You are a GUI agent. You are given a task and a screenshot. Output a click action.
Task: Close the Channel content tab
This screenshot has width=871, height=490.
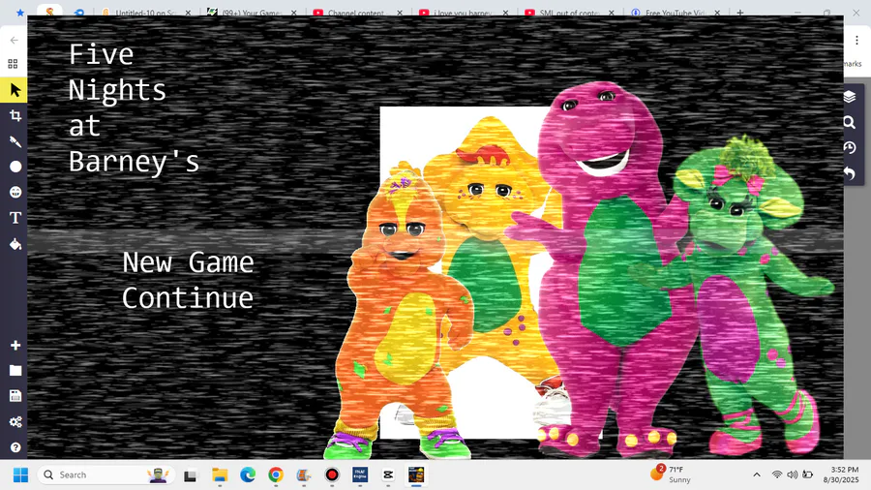tap(400, 13)
